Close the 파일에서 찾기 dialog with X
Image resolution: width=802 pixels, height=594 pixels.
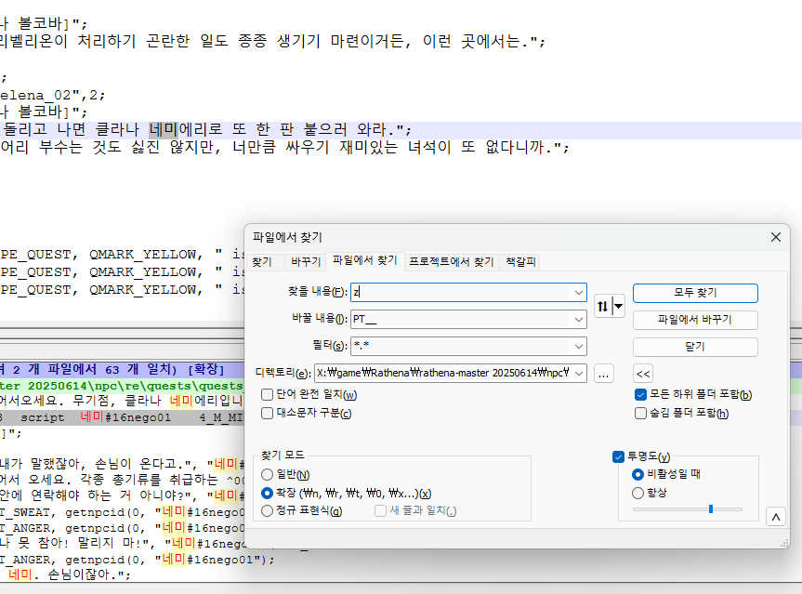coord(775,238)
